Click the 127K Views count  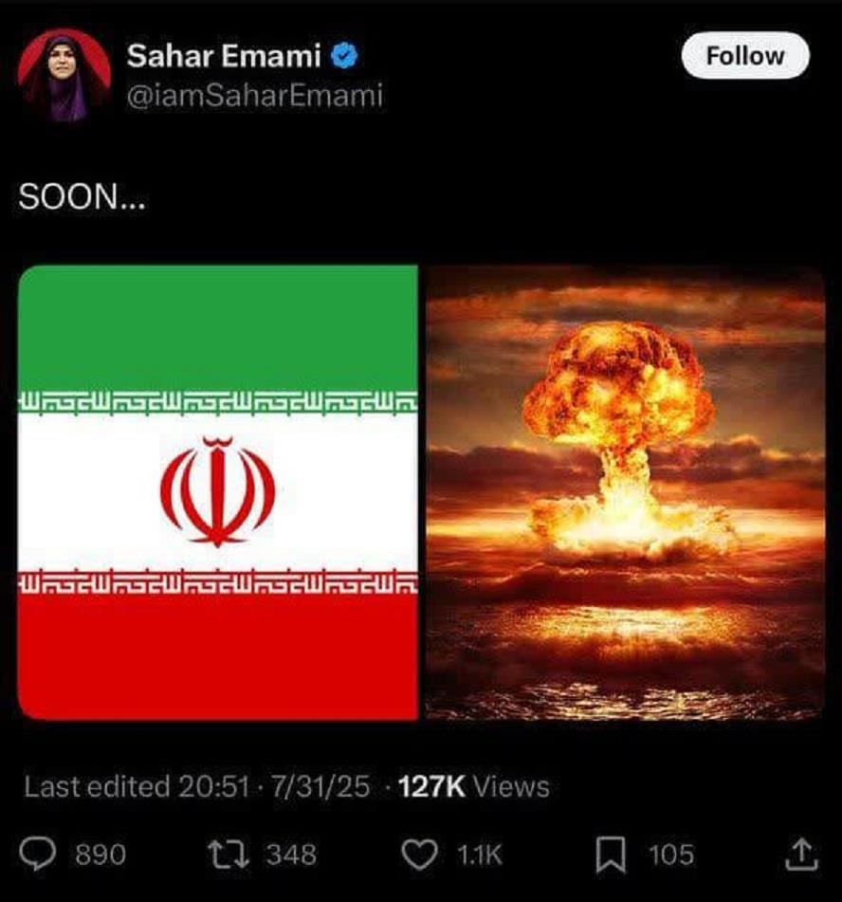pos(473,786)
